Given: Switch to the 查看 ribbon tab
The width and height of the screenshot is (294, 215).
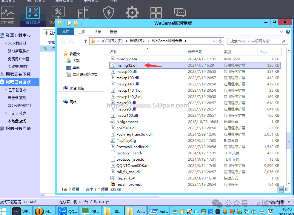Looking at the screenshot, I should pos(113,32).
